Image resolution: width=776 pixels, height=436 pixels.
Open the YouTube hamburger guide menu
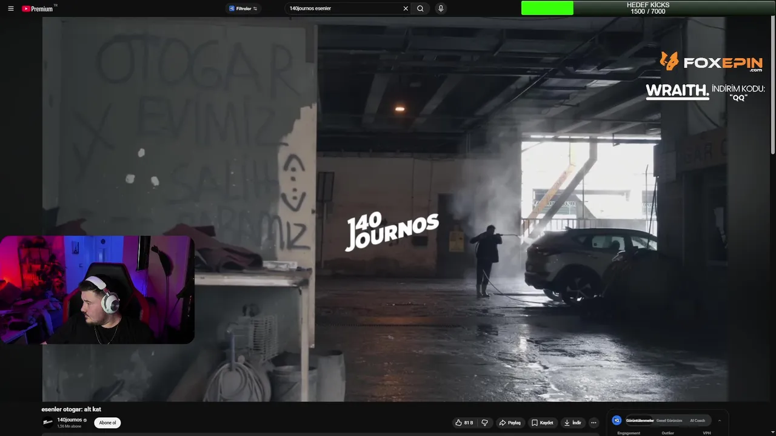coord(10,8)
